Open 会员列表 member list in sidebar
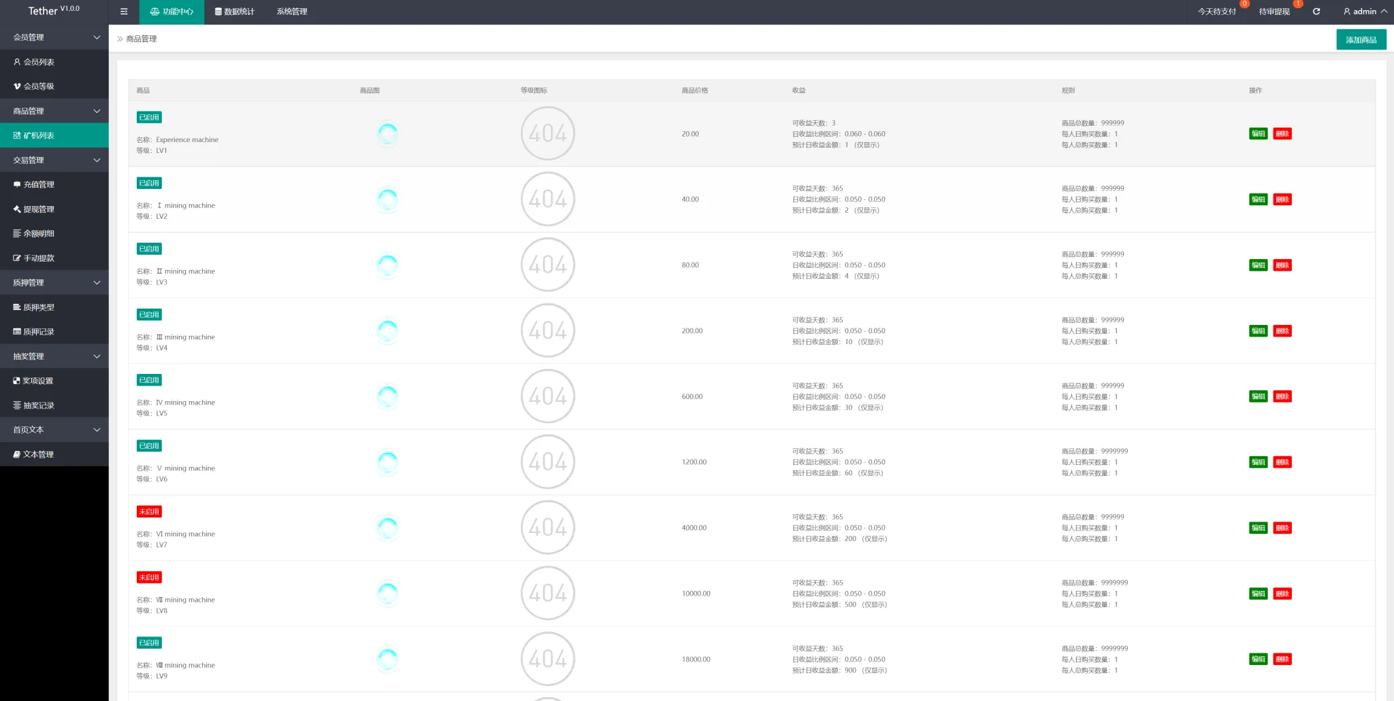The width and height of the screenshot is (1394, 701). [39, 62]
